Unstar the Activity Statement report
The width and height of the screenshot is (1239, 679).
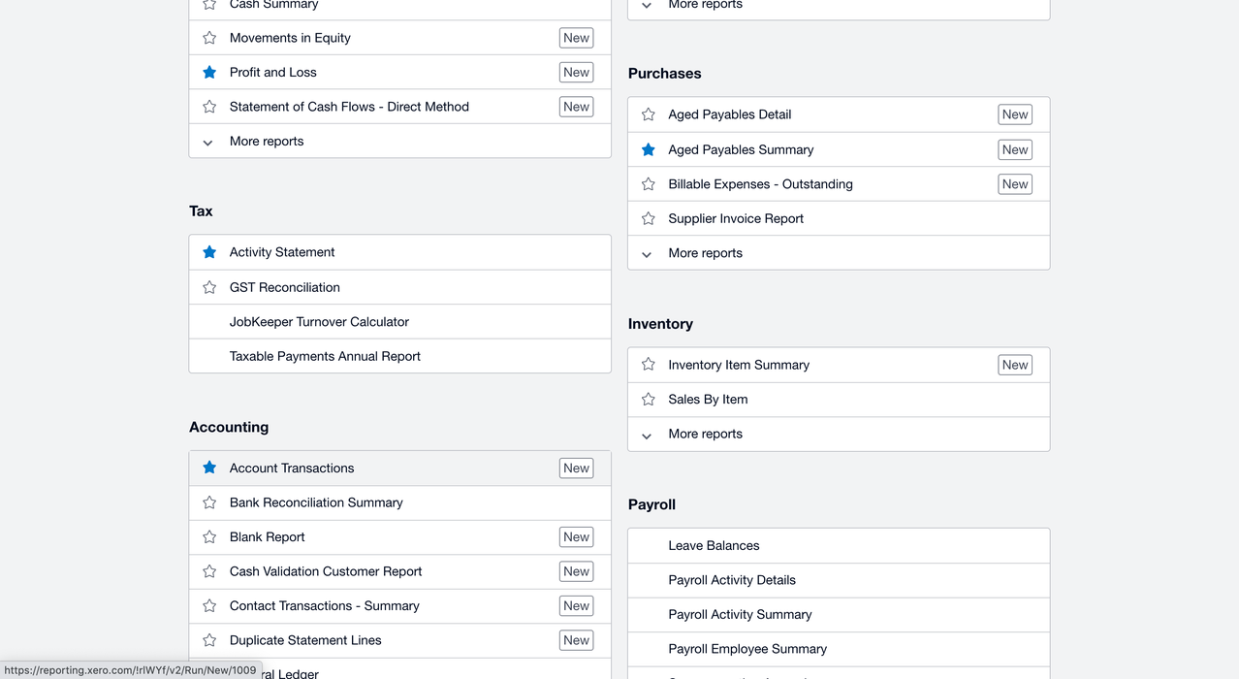[x=209, y=252]
